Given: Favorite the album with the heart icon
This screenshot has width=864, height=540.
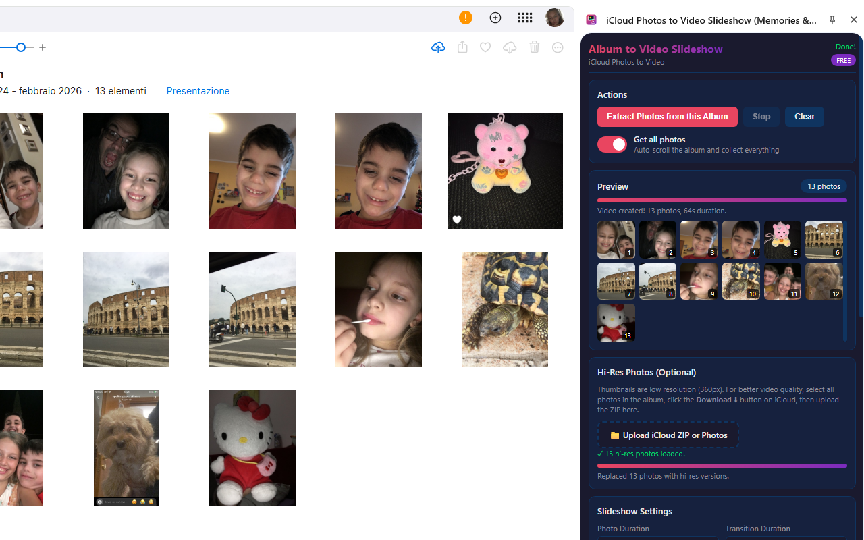Looking at the screenshot, I should point(485,47).
